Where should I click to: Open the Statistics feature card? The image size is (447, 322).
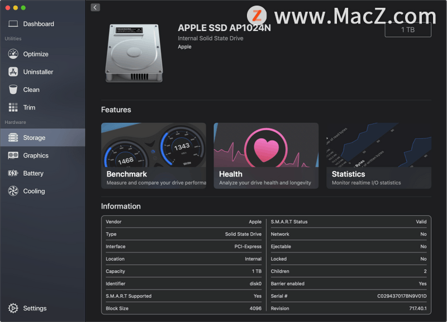click(x=379, y=156)
